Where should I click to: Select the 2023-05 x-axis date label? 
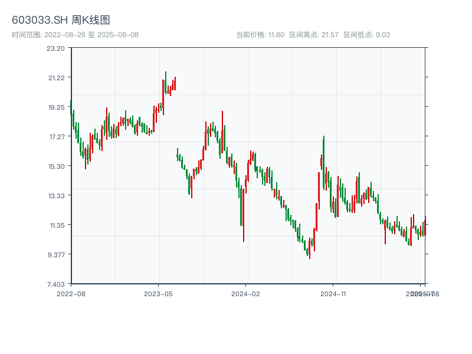(158, 293)
